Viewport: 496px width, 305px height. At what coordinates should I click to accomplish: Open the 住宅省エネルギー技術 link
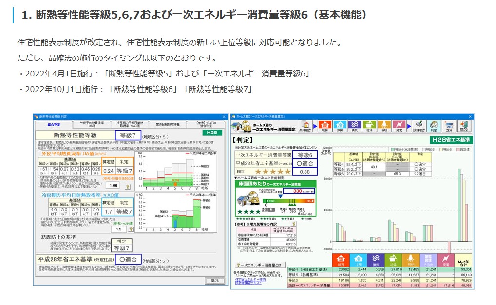250,280
